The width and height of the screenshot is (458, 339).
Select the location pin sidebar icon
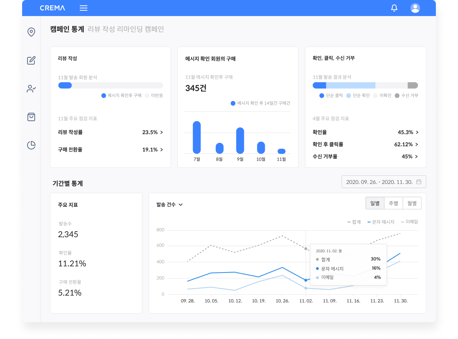31,32
